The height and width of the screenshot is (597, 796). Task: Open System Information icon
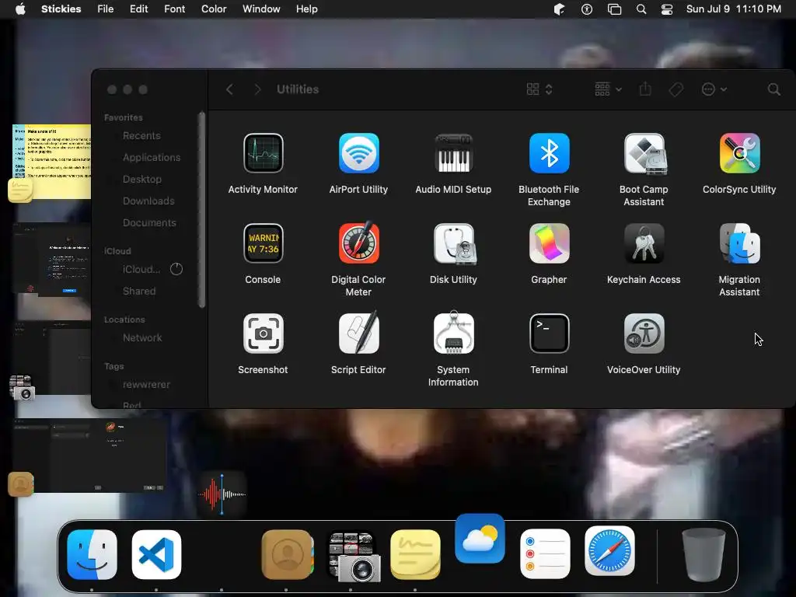coord(453,333)
